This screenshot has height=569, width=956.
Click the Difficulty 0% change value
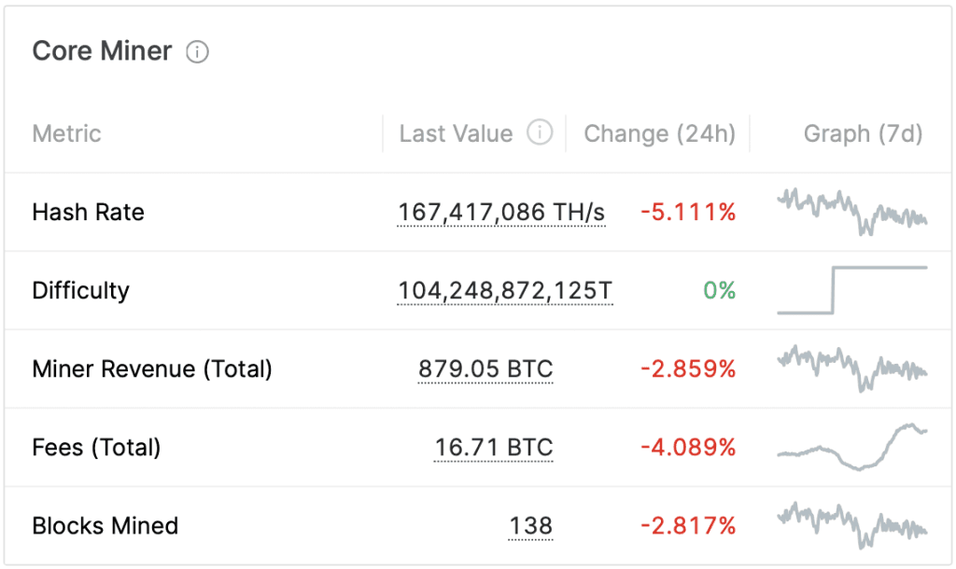pos(718,290)
